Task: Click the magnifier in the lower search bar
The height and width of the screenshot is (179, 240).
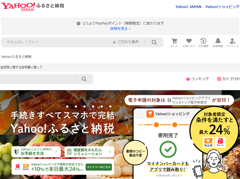Action: [84, 79]
